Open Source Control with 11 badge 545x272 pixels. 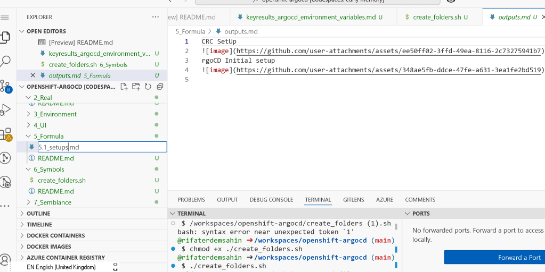[x=5, y=86]
